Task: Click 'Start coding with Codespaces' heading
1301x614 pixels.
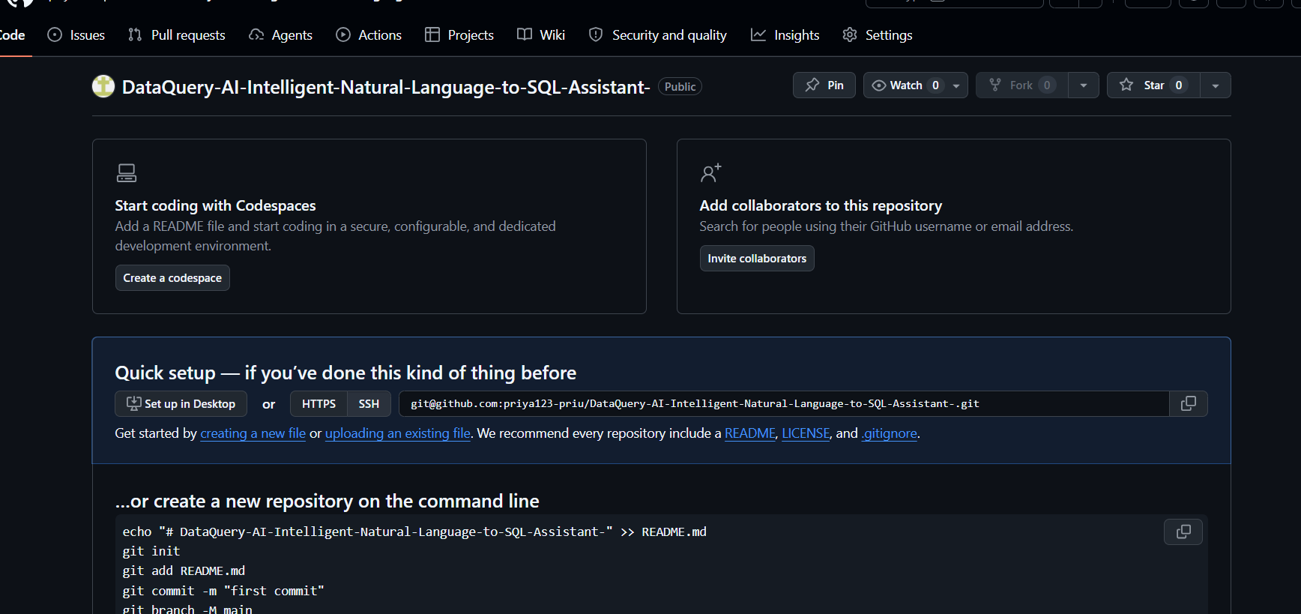Action: [215, 205]
